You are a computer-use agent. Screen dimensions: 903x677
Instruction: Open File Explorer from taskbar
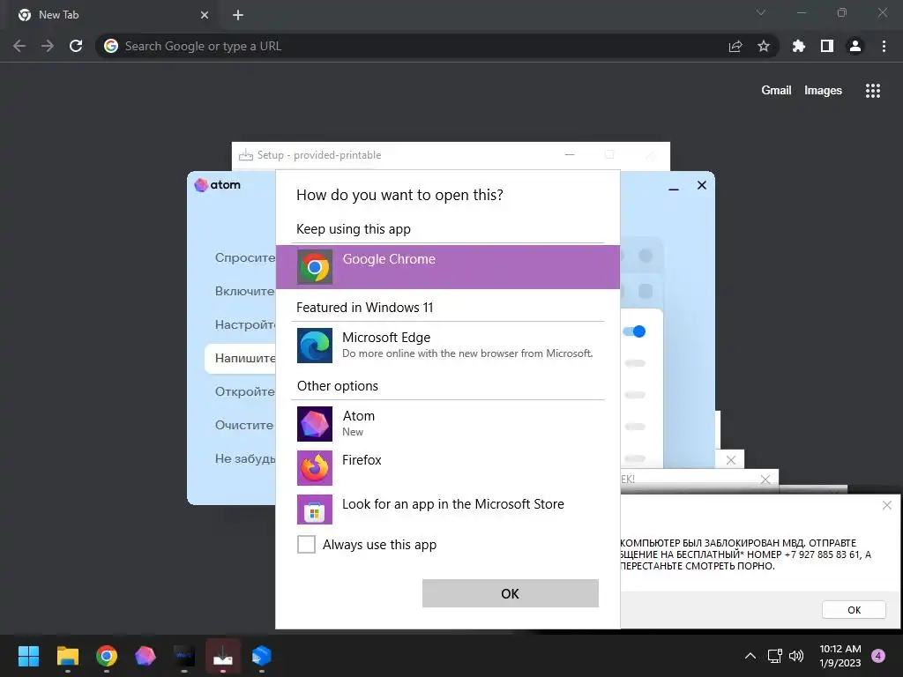(67, 656)
